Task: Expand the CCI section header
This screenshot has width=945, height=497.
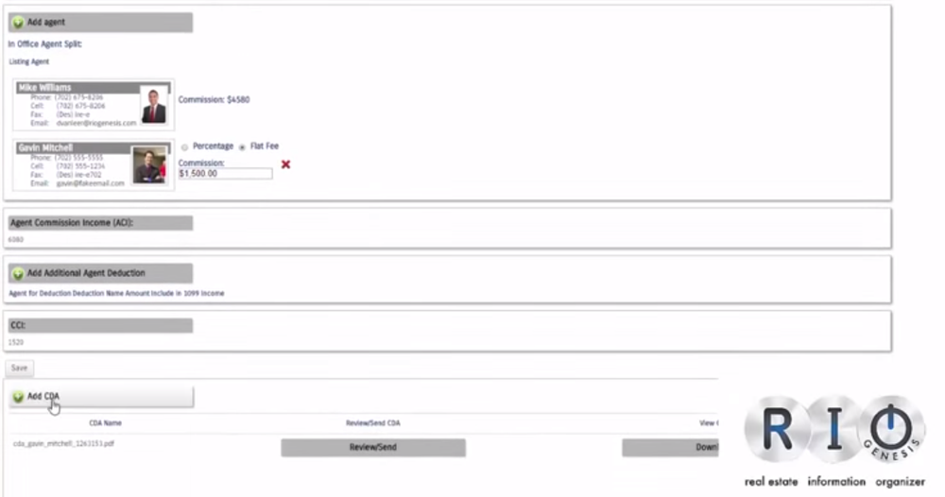Action: coord(100,325)
